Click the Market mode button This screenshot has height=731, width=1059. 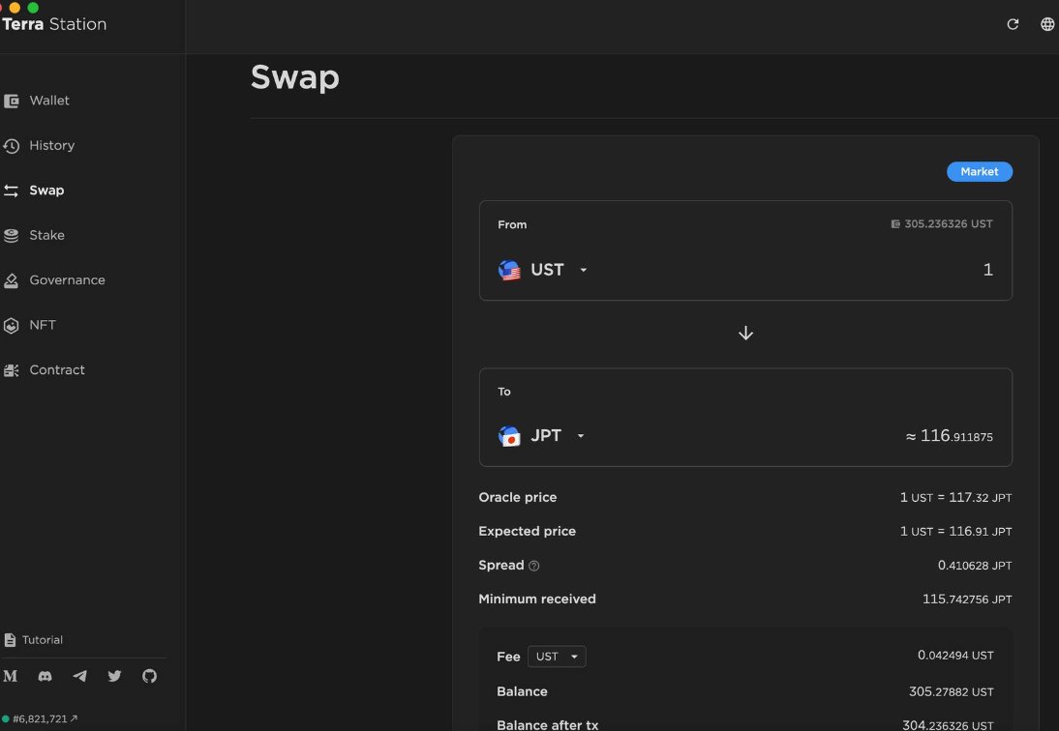coord(980,171)
